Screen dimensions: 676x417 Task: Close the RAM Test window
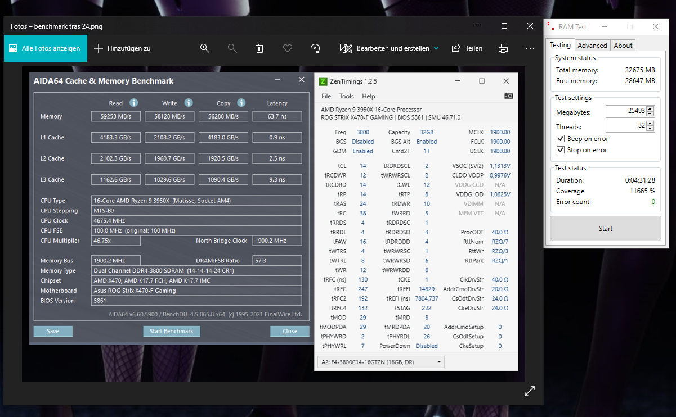pyautogui.click(x=656, y=26)
